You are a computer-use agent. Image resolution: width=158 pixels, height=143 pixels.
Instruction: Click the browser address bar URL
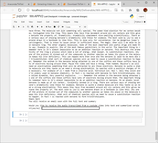(72, 10)
